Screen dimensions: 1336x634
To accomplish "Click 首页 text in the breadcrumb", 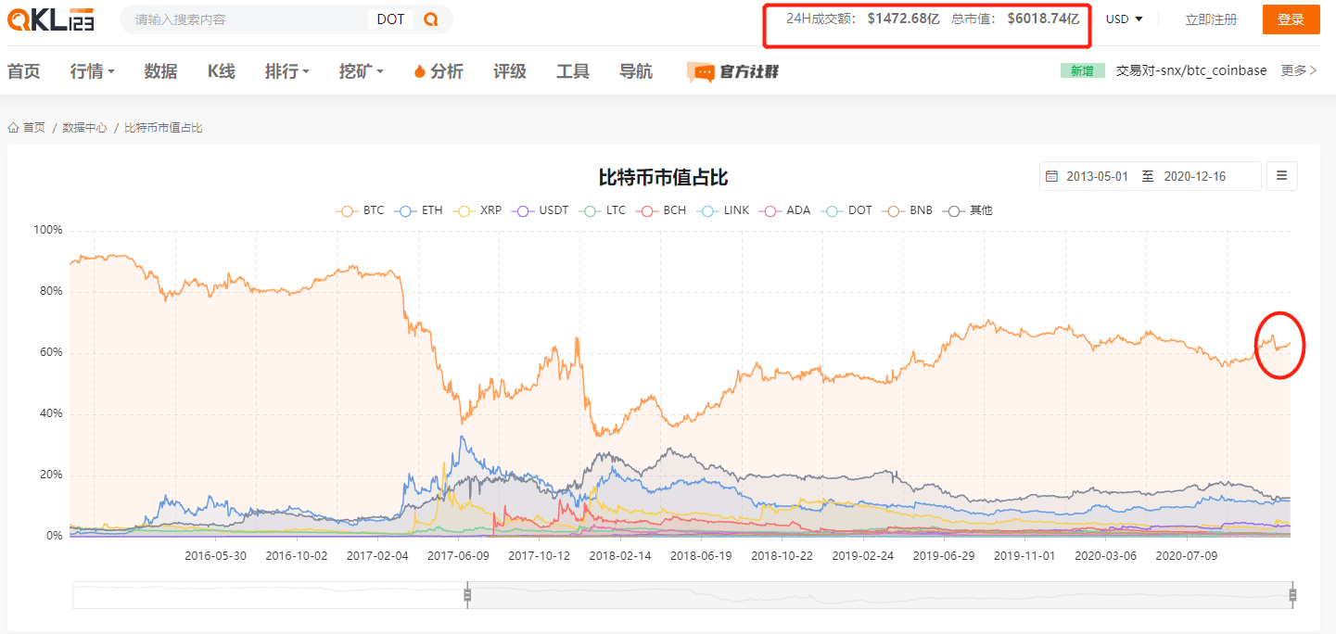I will tap(34, 128).
